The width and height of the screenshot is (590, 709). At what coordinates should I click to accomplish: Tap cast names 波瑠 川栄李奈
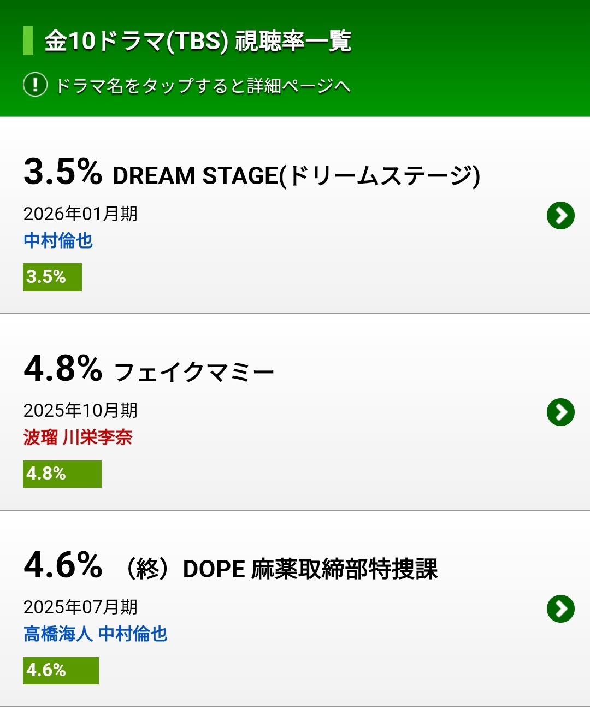78,437
